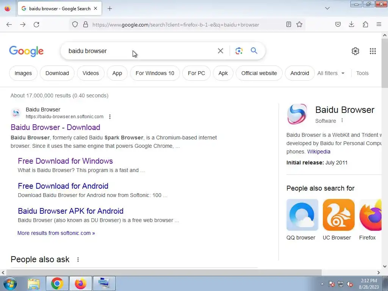Open the extensions puzzle icon
This screenshot has width=388, height=291.
coord(365,24)
